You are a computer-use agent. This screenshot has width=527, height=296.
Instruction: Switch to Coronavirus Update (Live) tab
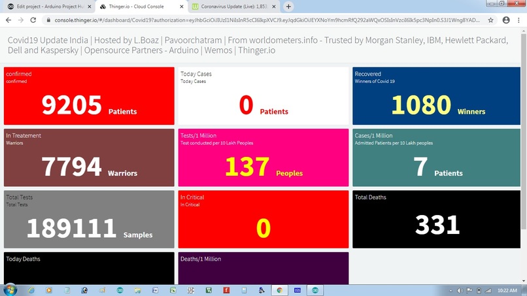[x=234, y=7]
